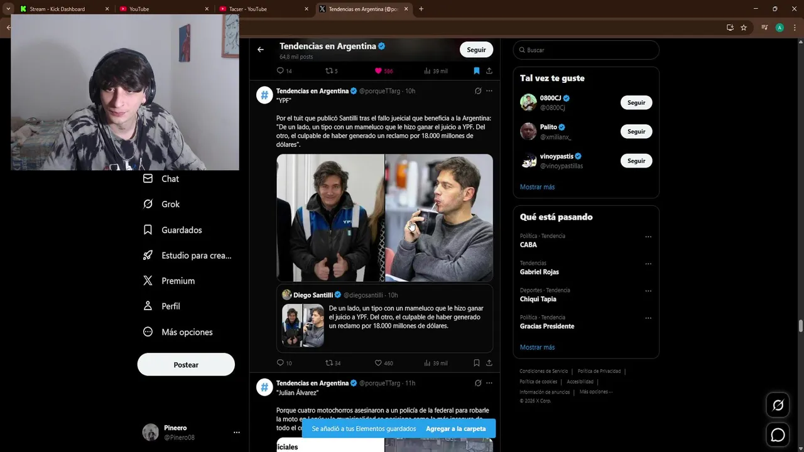Open replies on the top post with 14 comments

(285, 71)
